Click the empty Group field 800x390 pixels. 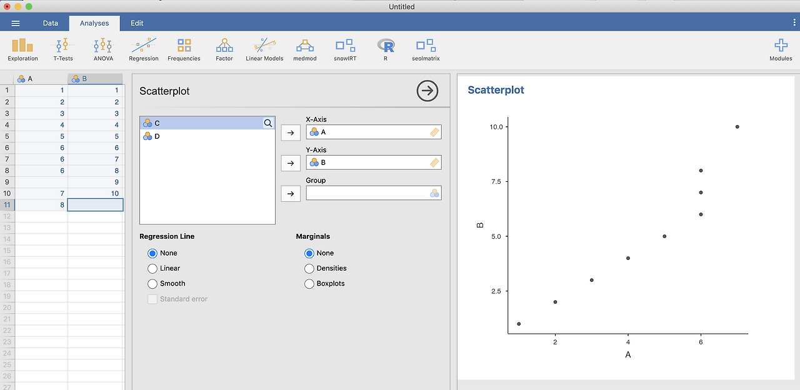pos(374,193)
